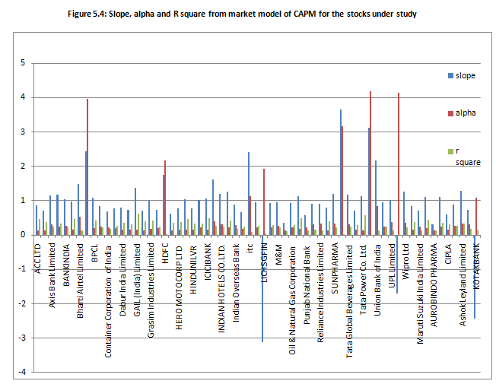
Task: Click 'Oil & Natural Gas Corporation' axis label
Action: coord(292,301)
